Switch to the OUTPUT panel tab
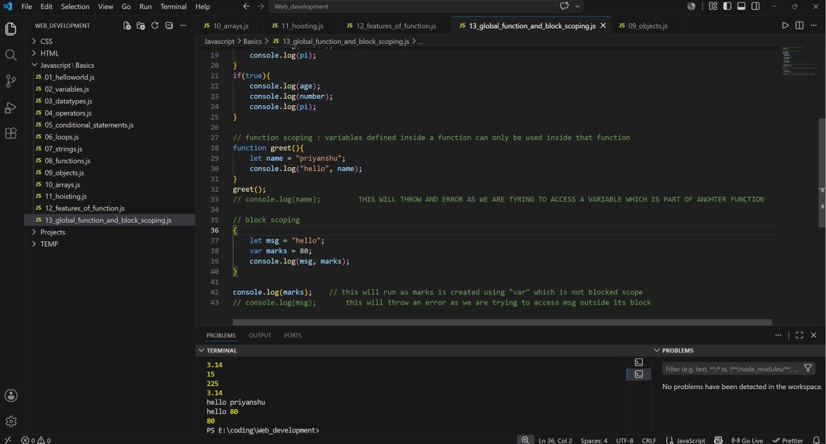Screen dimensions: 826x444 point(260,335)
